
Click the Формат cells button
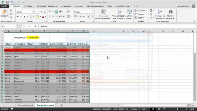(x=140, y=18)
